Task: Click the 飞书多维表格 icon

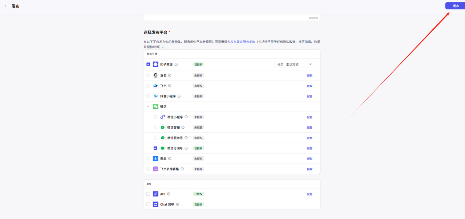Action: (155, 169)
